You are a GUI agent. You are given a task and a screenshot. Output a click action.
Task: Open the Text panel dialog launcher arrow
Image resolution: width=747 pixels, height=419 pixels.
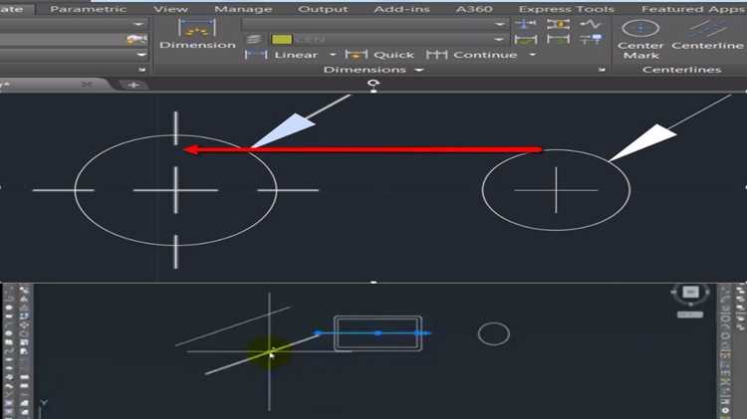[x=141, y=70]
